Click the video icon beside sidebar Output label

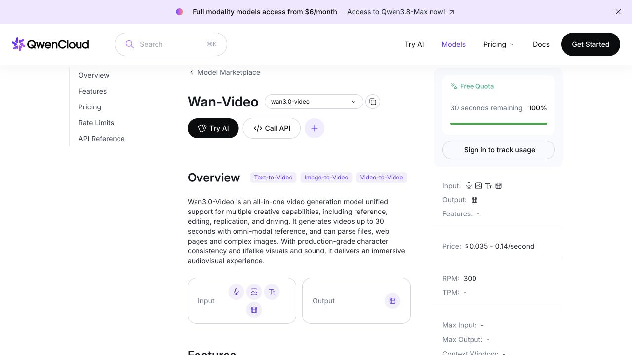(474, 200)
